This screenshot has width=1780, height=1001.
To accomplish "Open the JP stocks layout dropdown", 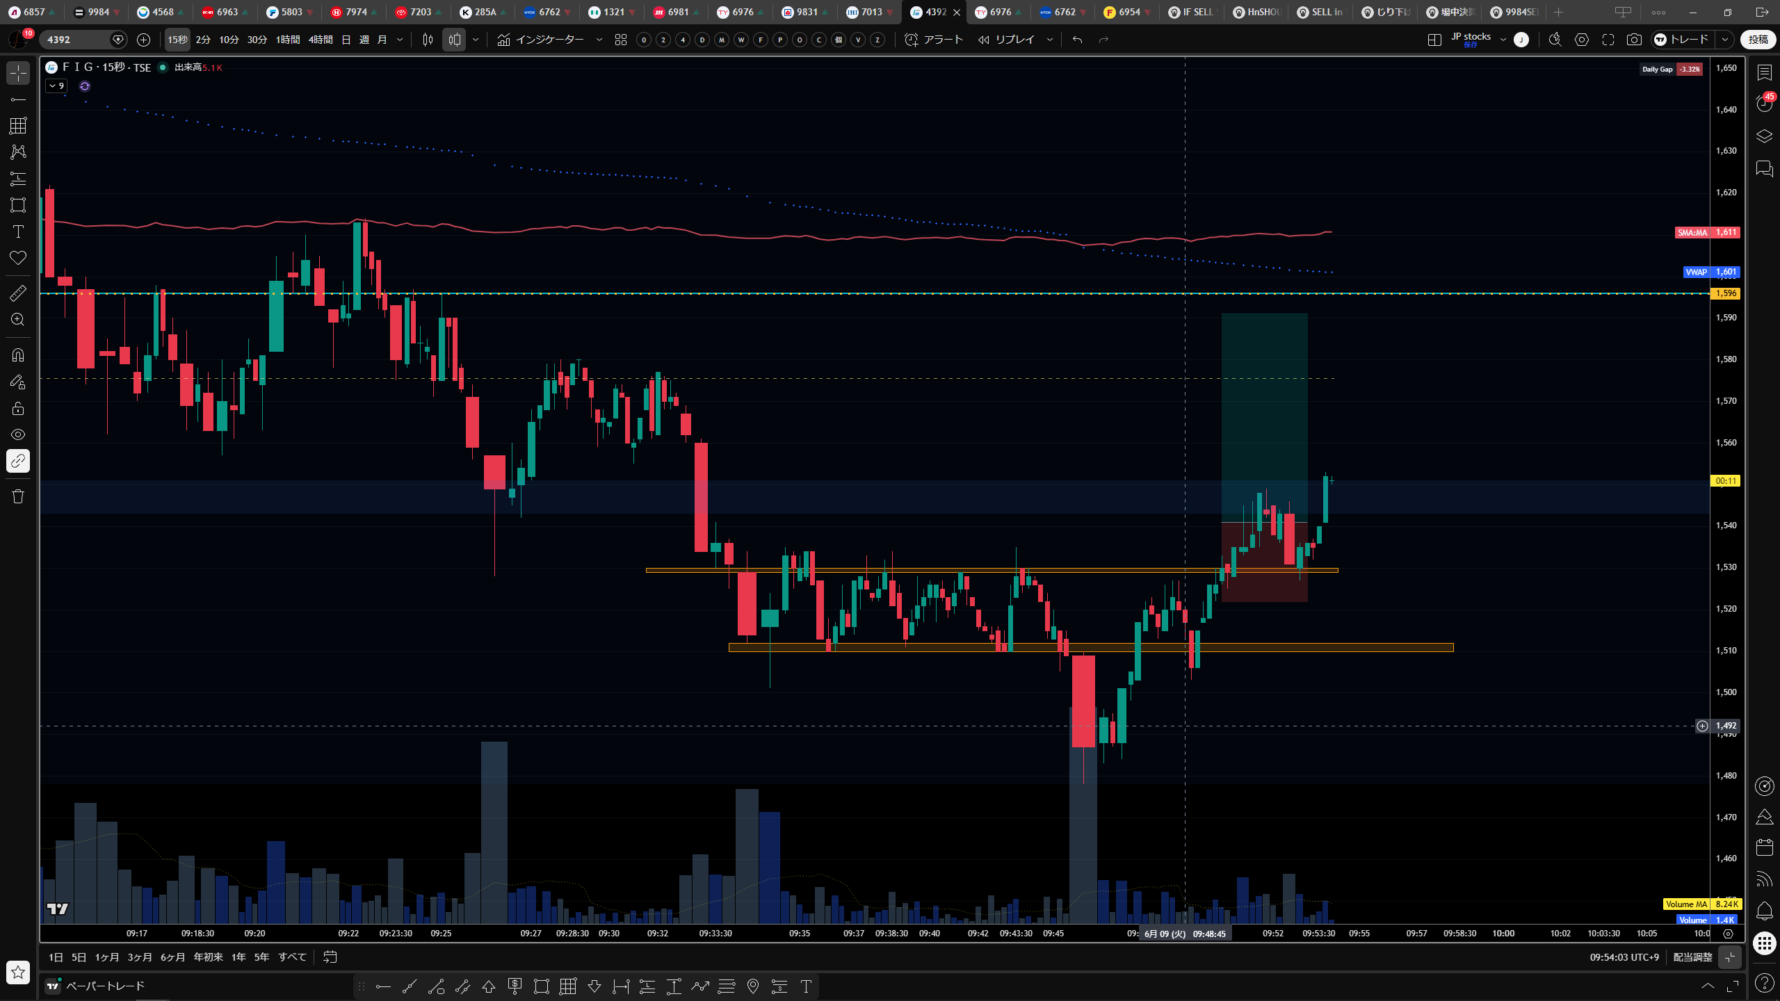I will 1503,40.
